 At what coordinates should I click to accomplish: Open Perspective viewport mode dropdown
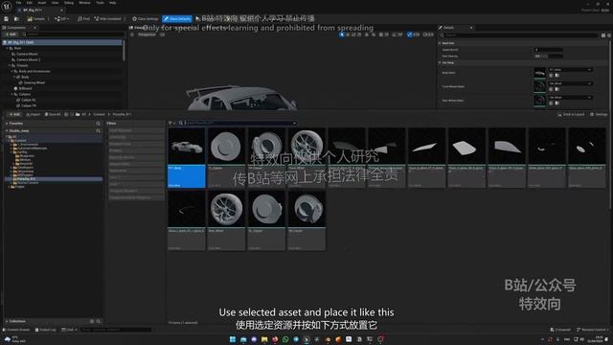coord(147,34)
